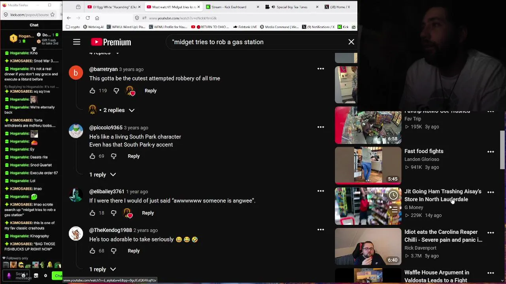
Task: Open Rick Davenport channel name
Action: click(x=420, y=248)
